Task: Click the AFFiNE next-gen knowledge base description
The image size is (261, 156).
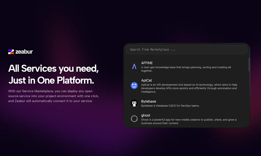Action: tap(186, 69)
